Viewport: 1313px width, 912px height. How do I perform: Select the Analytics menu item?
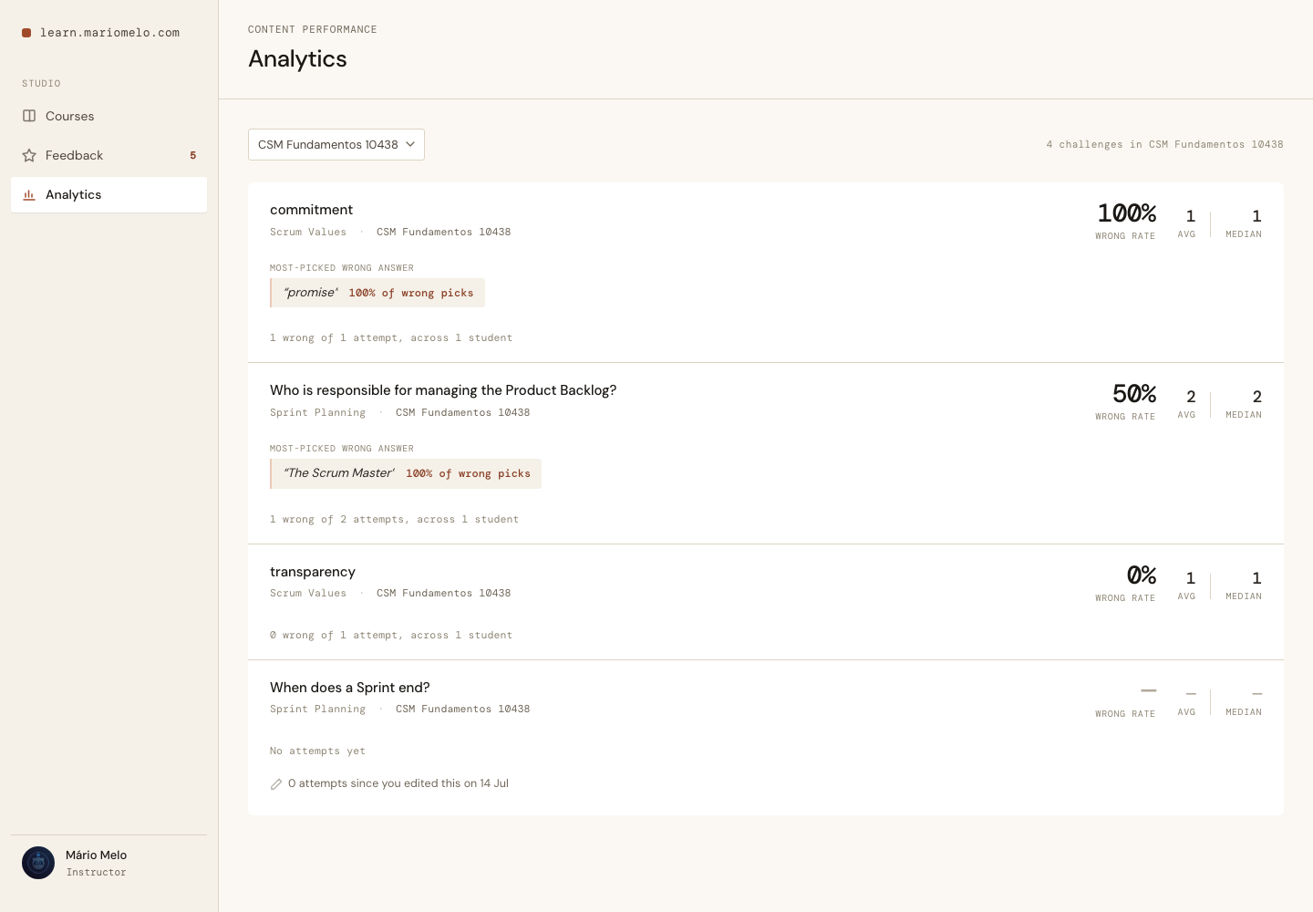(109, 194)
